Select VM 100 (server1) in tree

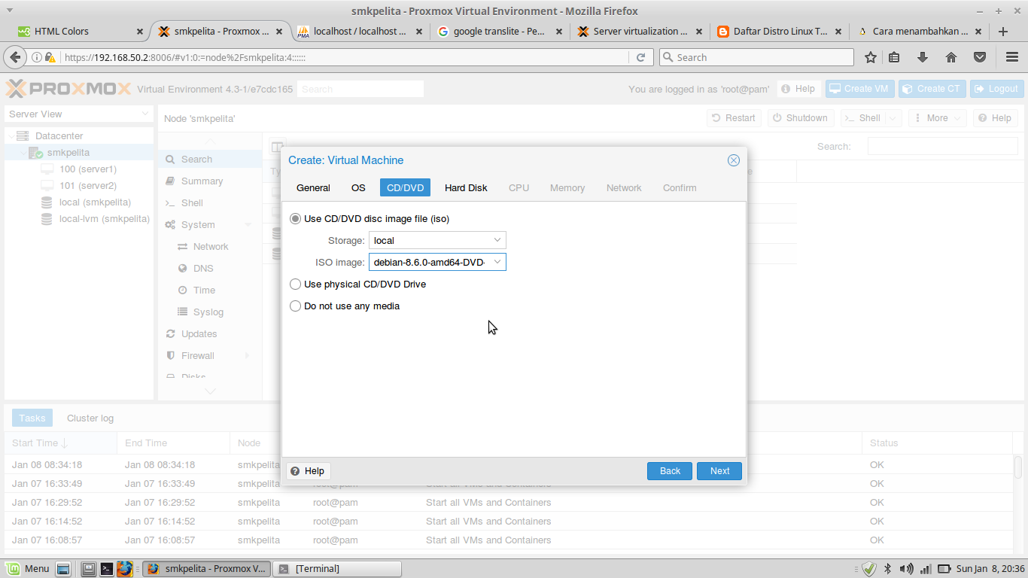[87, 169]
